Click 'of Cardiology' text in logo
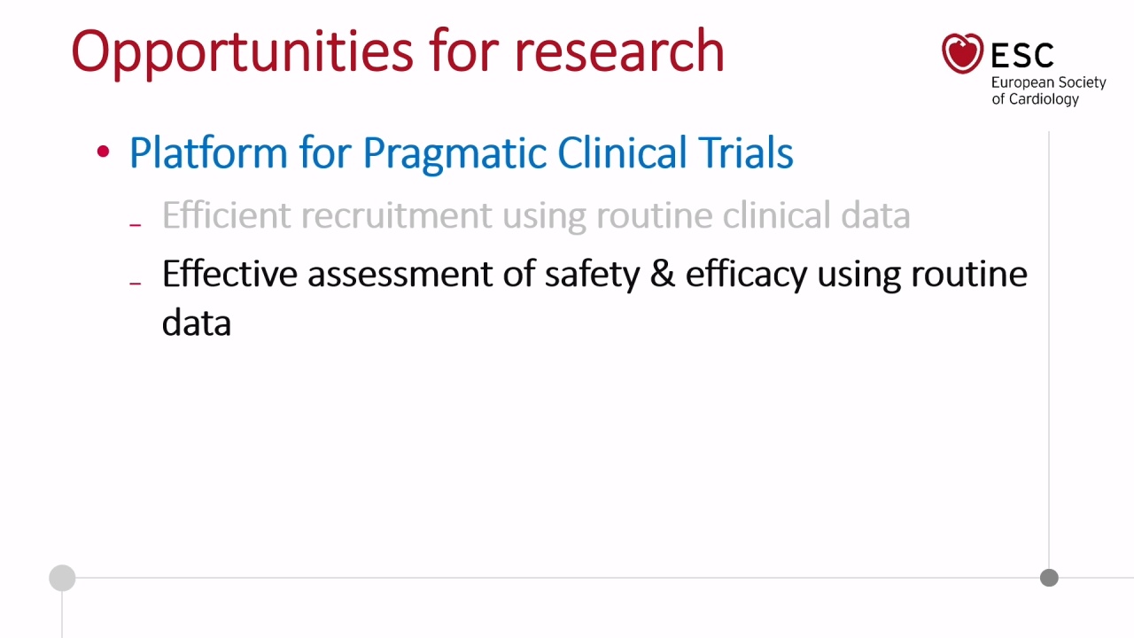1134x638 pixels. coord(1035,99)
